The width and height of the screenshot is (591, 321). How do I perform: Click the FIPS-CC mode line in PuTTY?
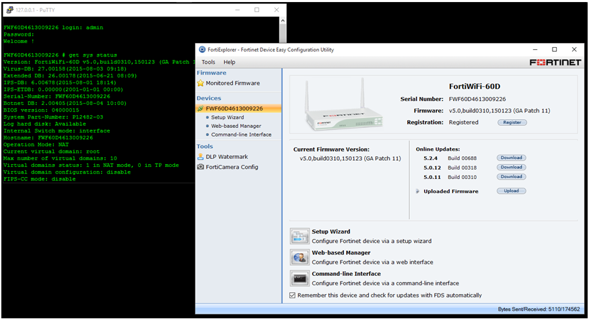tap(40, 179)
